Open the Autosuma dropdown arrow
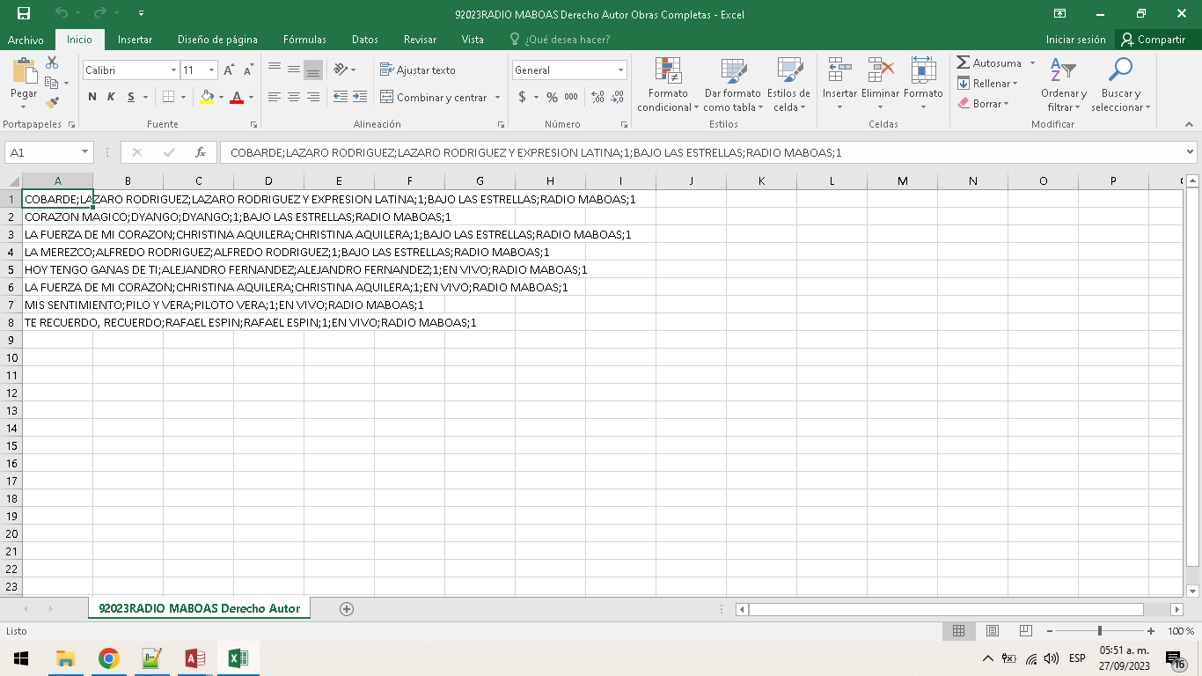Viewport: 1202px width, 676px height. pyautogui.click(x=1032, y=63)
